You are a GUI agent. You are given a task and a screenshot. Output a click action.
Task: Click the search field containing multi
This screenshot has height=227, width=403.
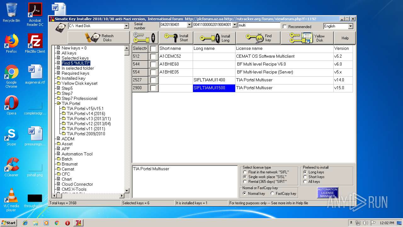point(259,25)
